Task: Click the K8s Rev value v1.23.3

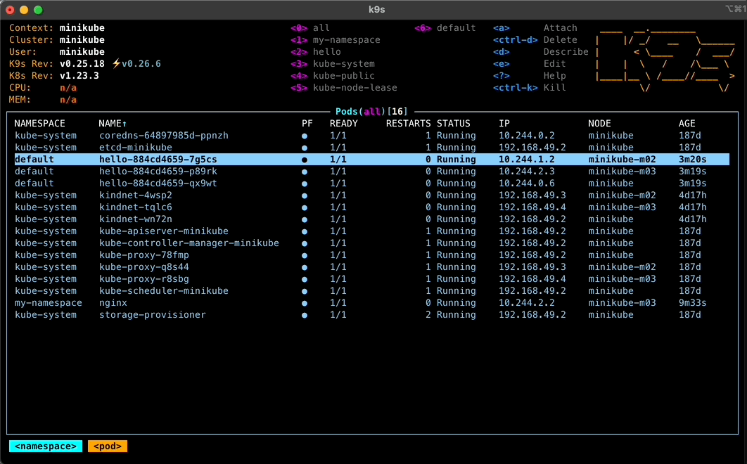Action: point(79,76)
